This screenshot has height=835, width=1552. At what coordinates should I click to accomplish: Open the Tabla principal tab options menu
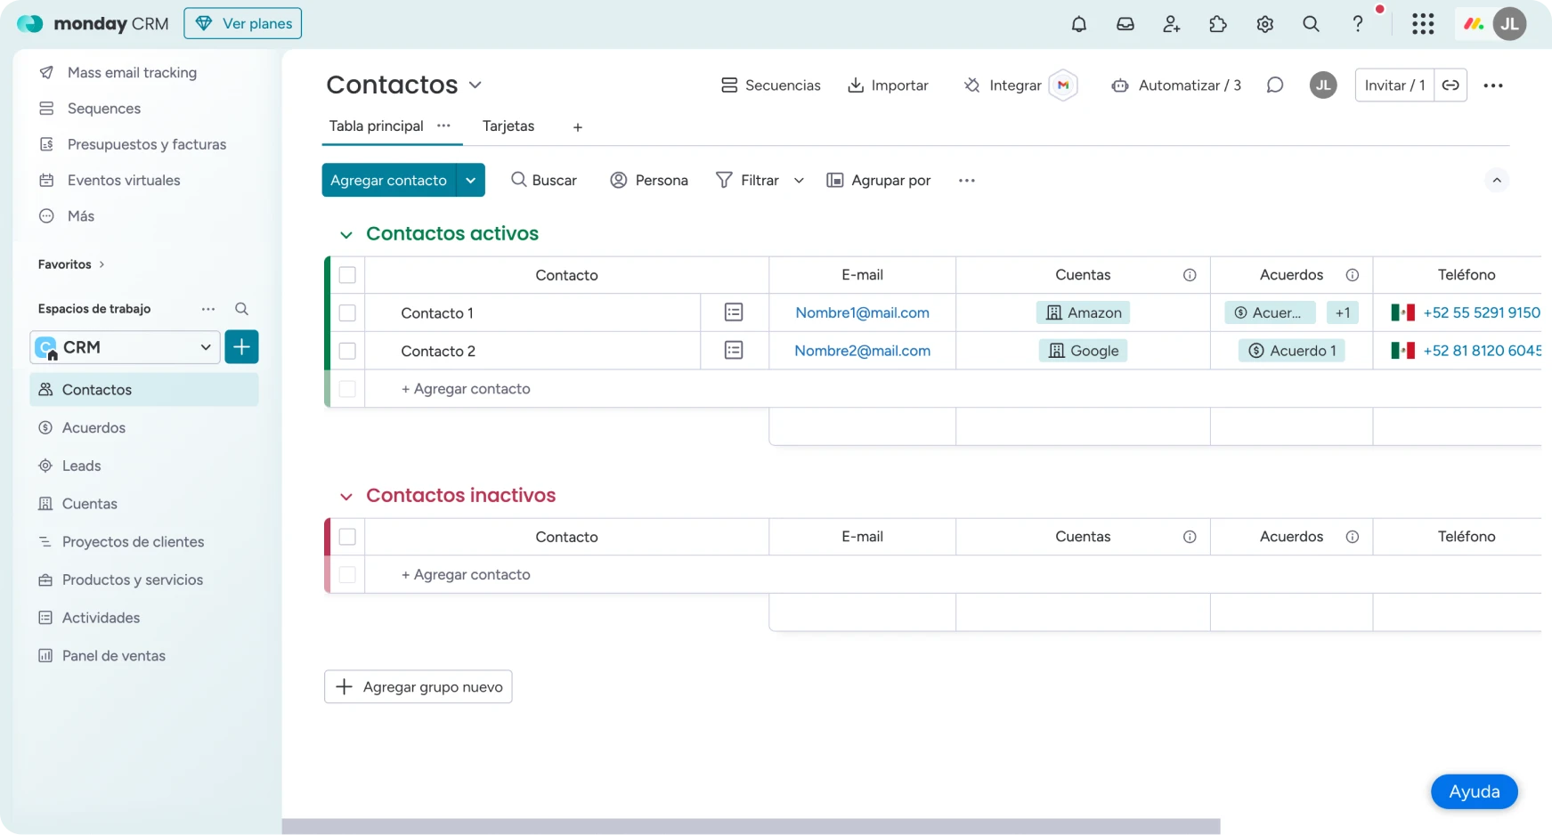click(x=443, y=126)
